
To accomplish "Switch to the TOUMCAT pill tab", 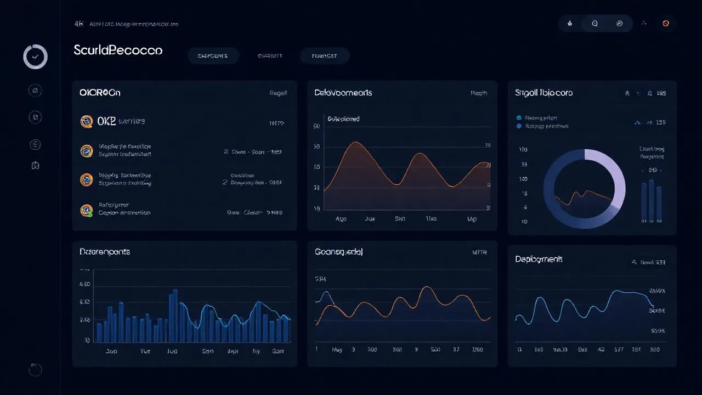I will tap(325, 56).
